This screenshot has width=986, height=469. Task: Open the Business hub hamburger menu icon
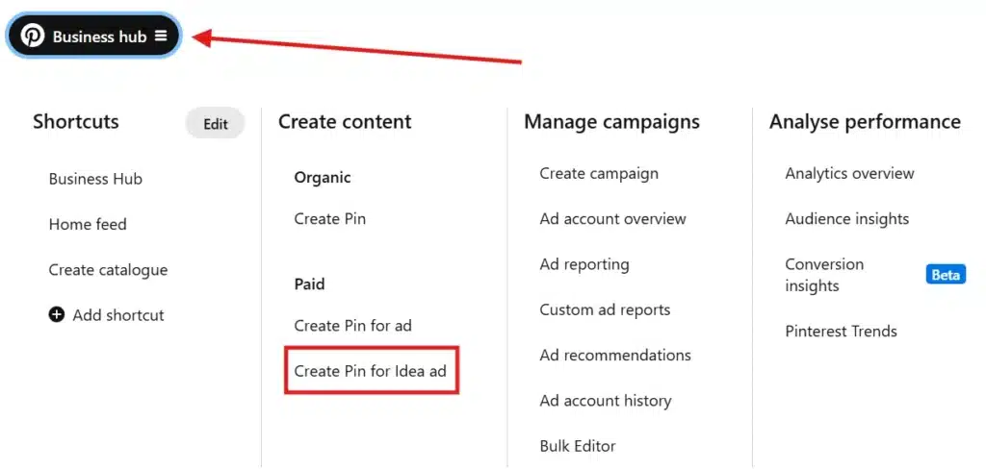coord(161,36)
